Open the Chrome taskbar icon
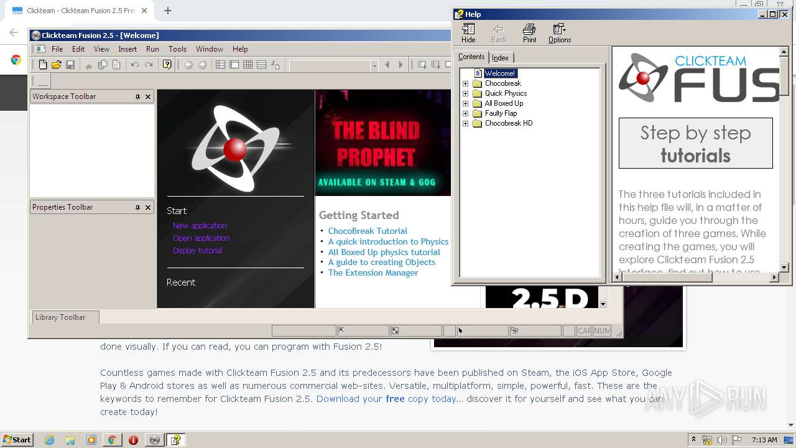 (112, 440)
